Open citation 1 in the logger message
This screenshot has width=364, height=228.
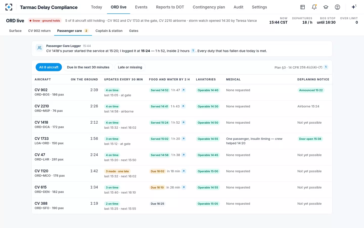click(x=193, y=51)
